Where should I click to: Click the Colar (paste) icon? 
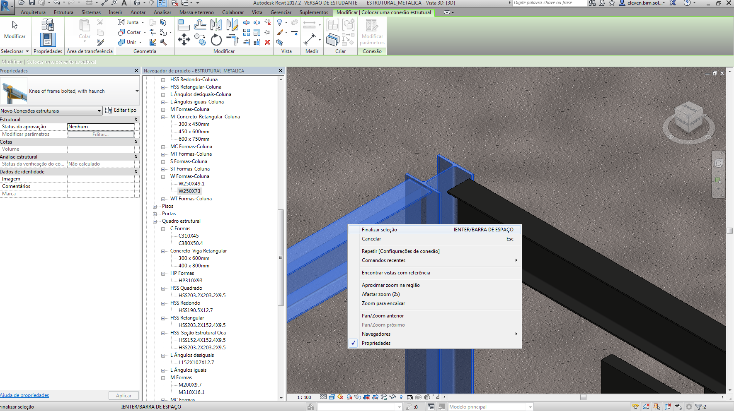click(x=84, y=26)
